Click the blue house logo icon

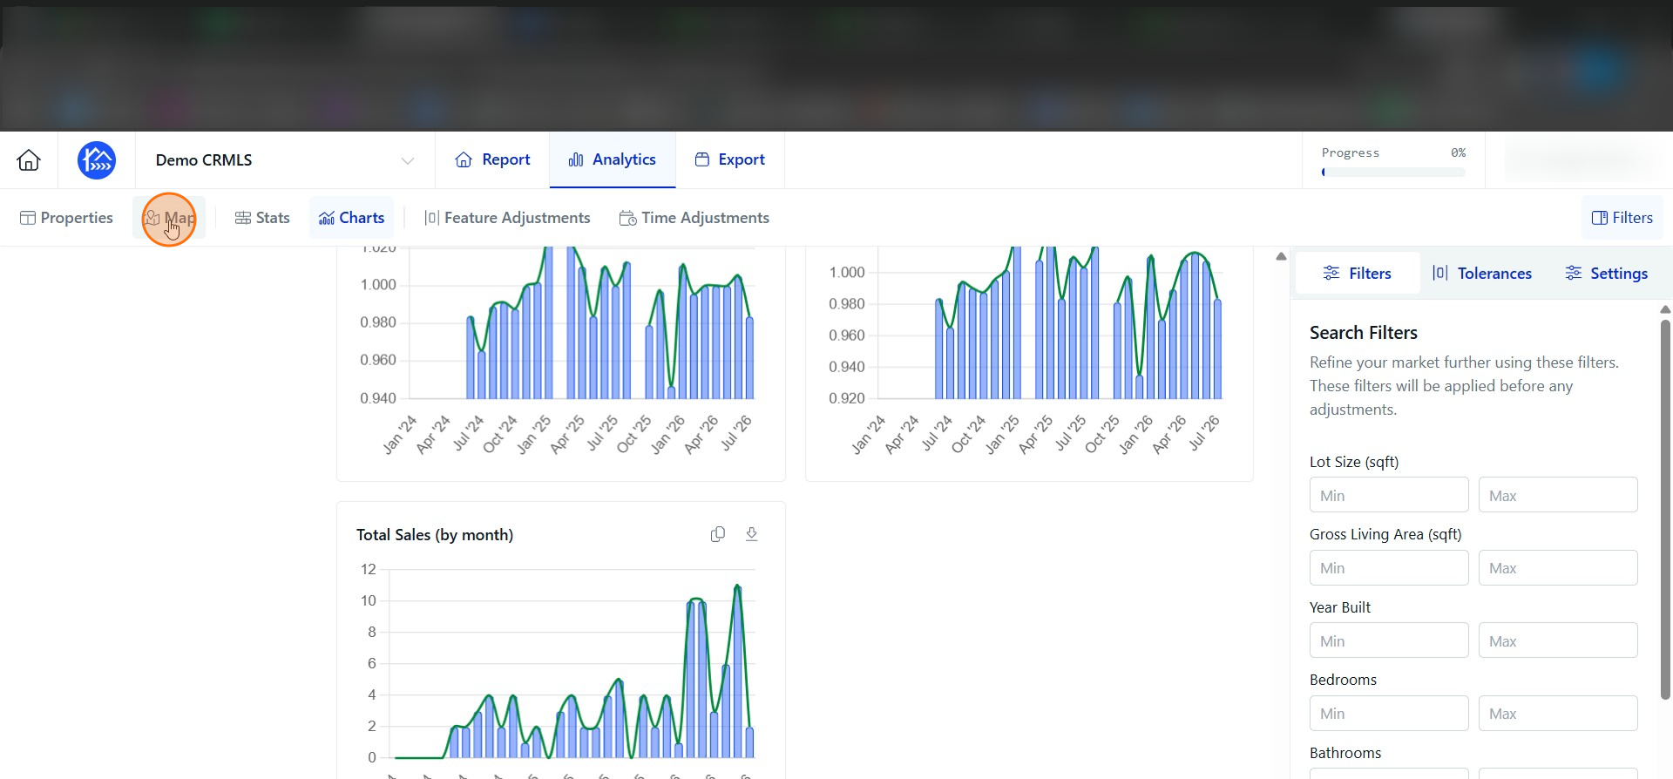pos(97,160)
